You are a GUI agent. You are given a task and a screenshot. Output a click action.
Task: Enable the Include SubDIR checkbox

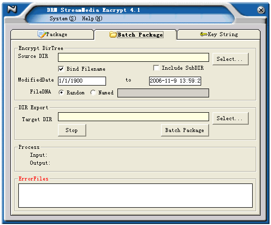[156, 68]
